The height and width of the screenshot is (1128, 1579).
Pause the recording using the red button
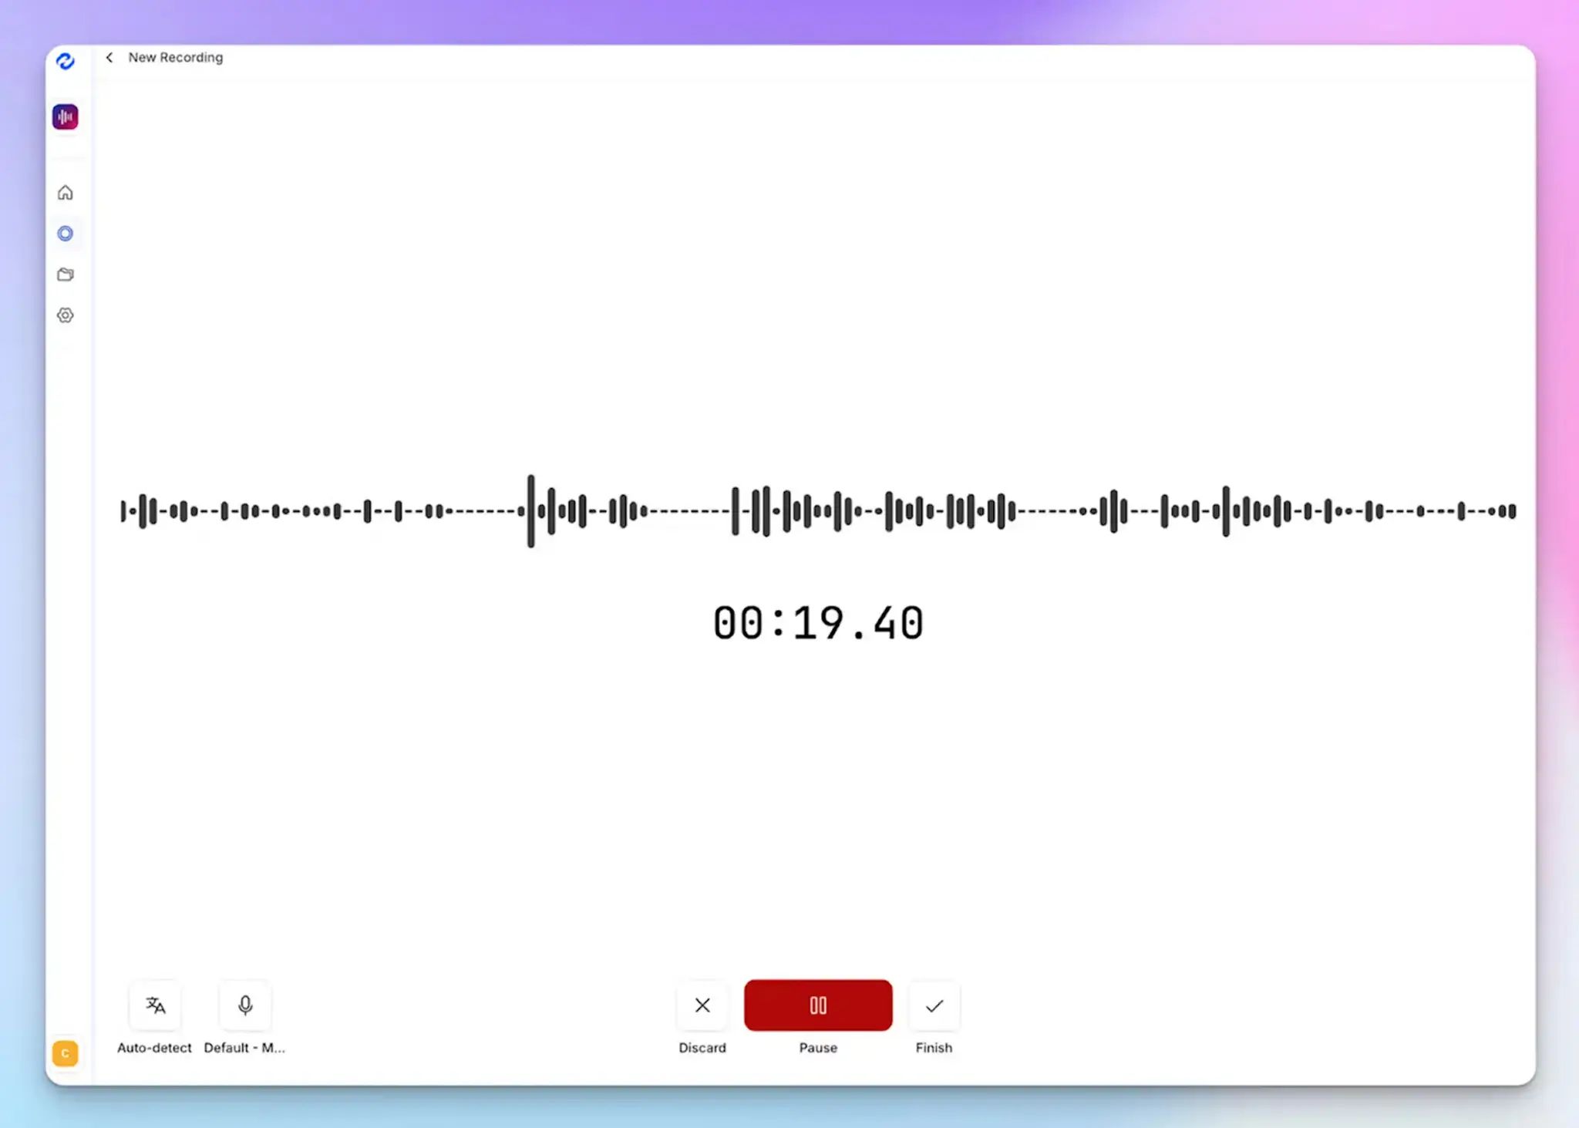[817, 1005]
